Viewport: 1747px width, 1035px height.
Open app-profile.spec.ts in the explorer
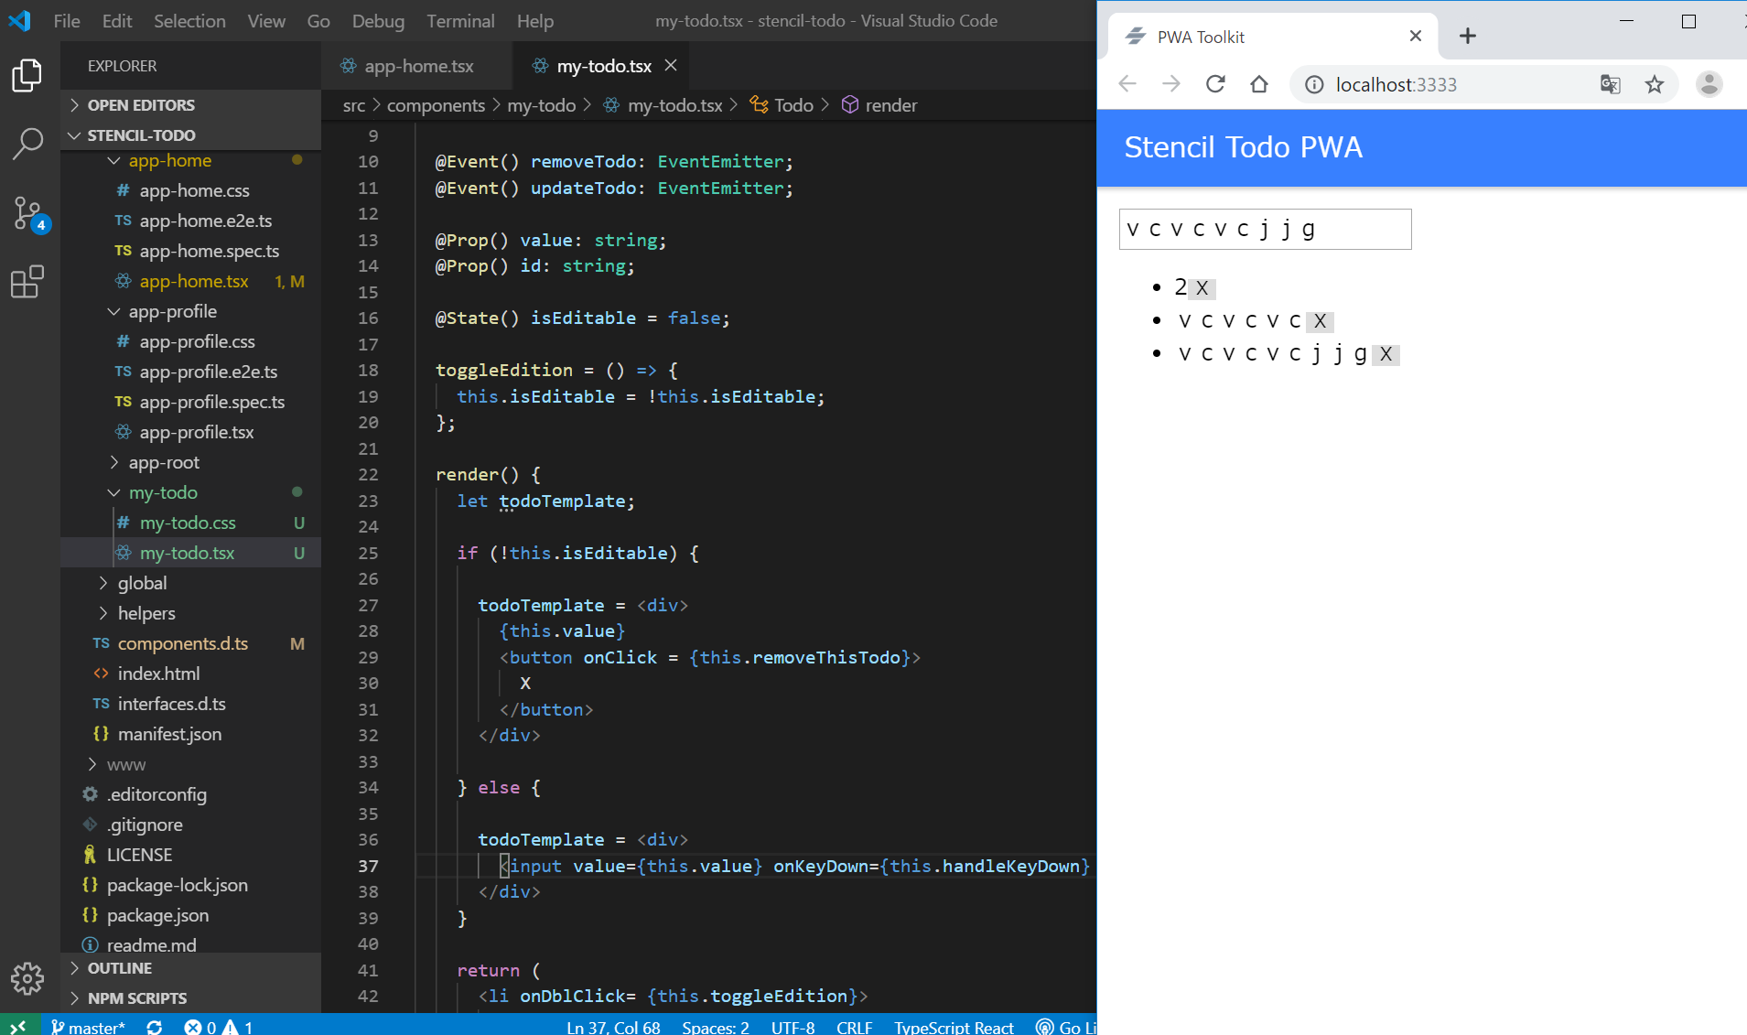(211, 402)
